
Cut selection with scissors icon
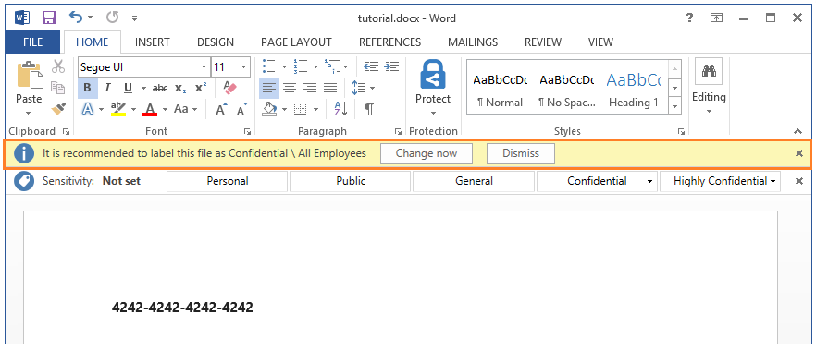tap(58, 66)
